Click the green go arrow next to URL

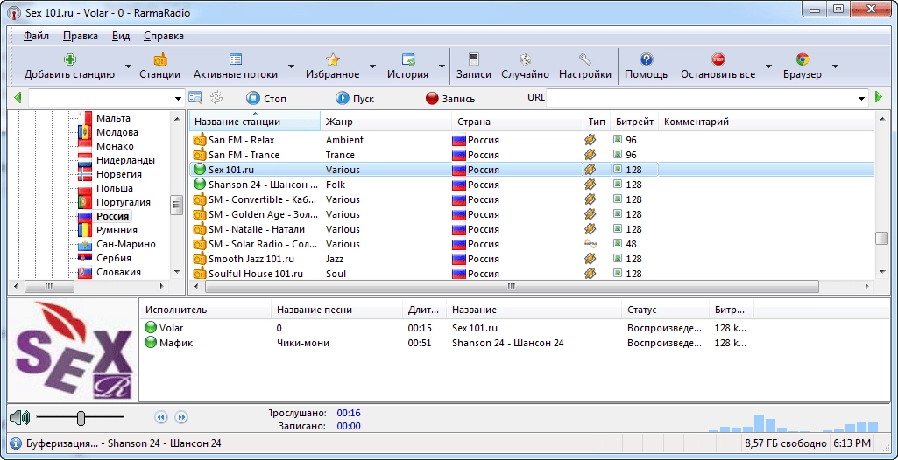pyautogui.click(x=879, y=98)
